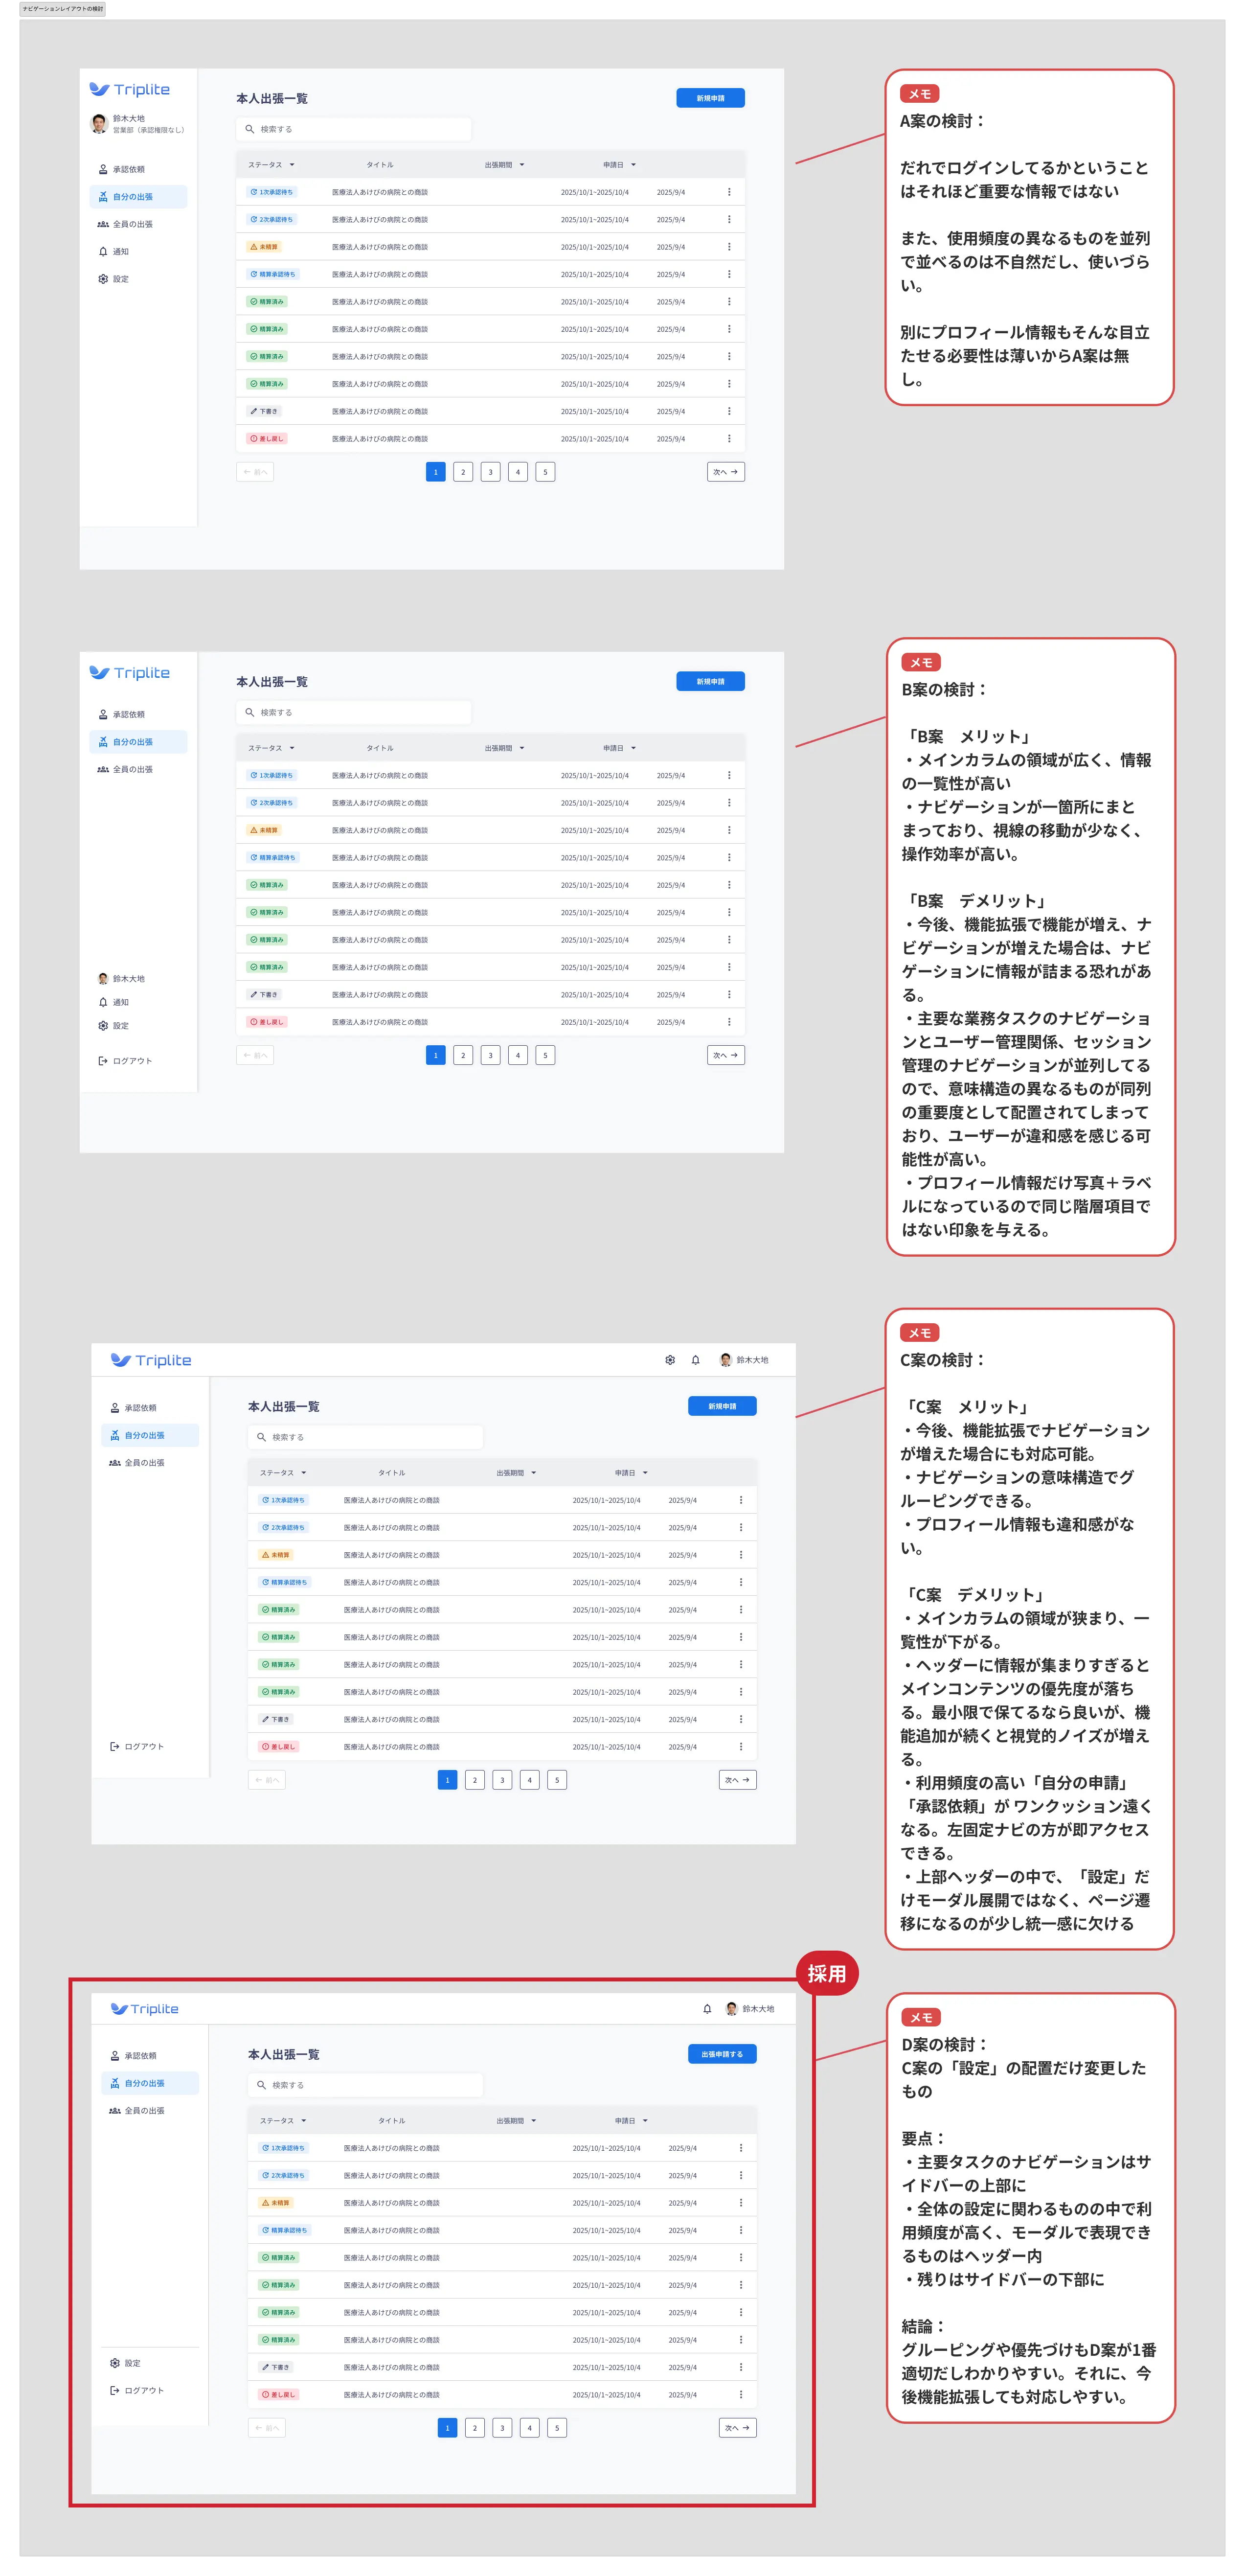
Task: Click the 通知 bell item in the top mockup's sidebar
Action: pyautogui.click(x=103, y=252)
